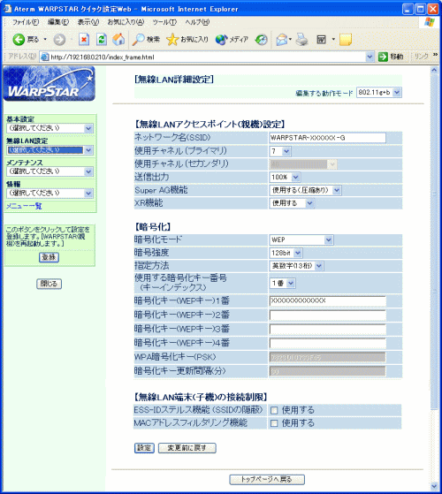Image resolution: width=442 pixels, height=494 pixels.
Task: Click the 閉じる (close) button in sidebar
Action: pos(50,284)
